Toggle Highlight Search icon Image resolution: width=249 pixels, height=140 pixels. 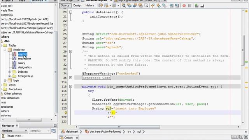140,5
